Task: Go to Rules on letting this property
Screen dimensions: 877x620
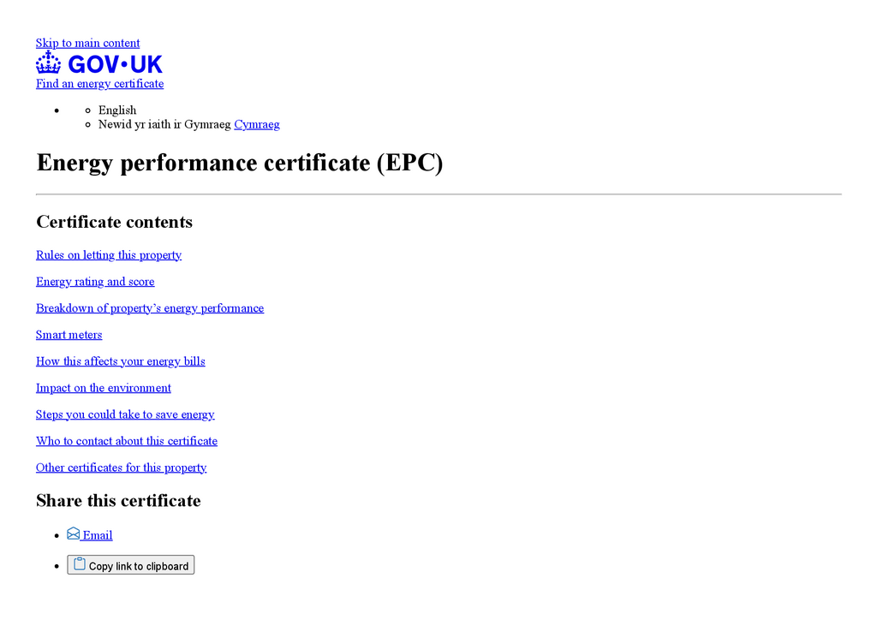Action: [109, 255]
